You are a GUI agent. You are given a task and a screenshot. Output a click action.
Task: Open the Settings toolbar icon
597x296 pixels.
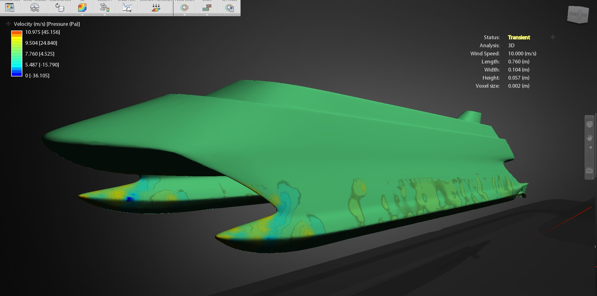pyautogui.click(x=229, y=8)
